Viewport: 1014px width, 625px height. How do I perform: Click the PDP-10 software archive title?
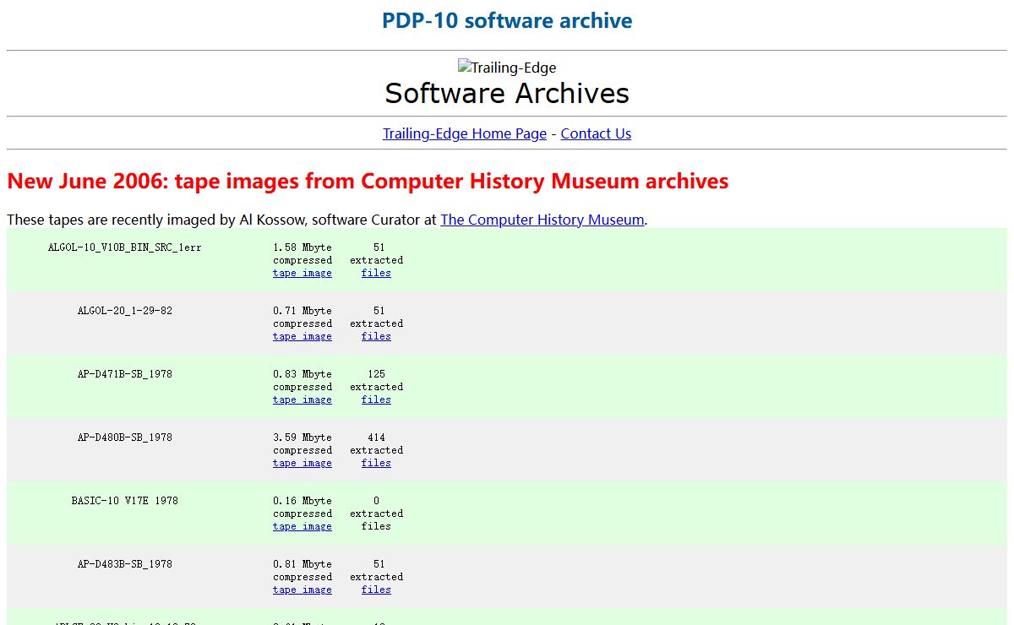[x=507, y=20]
